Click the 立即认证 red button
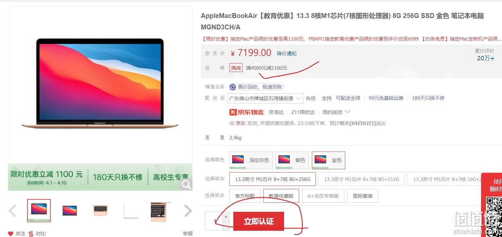 (259, 221)
